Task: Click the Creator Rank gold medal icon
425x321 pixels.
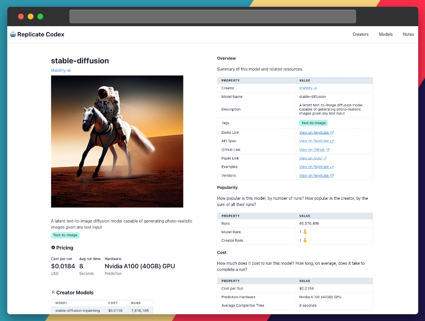Action: 305,241
